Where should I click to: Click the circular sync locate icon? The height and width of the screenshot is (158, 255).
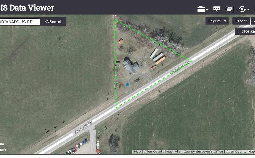tap(242, 9)
